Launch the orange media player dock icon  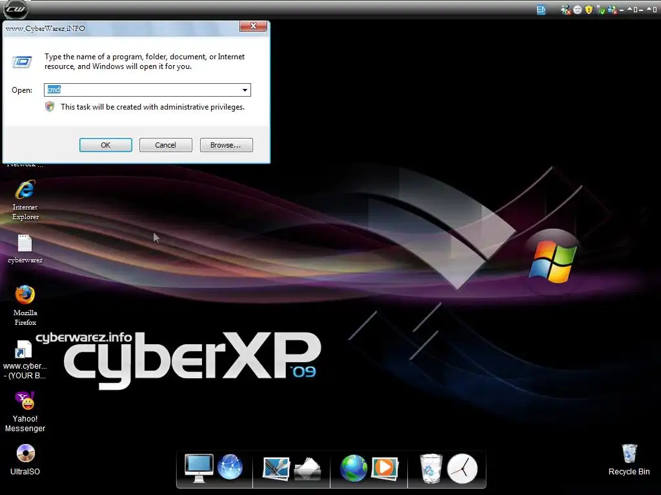click(385, 468)
